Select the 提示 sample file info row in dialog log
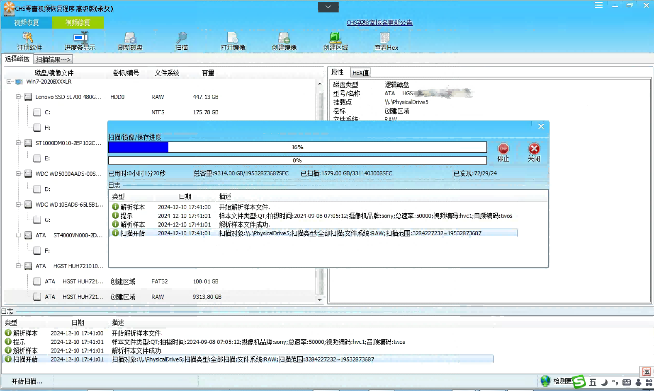This screenshot has width=654, height=391. [314, 216]
